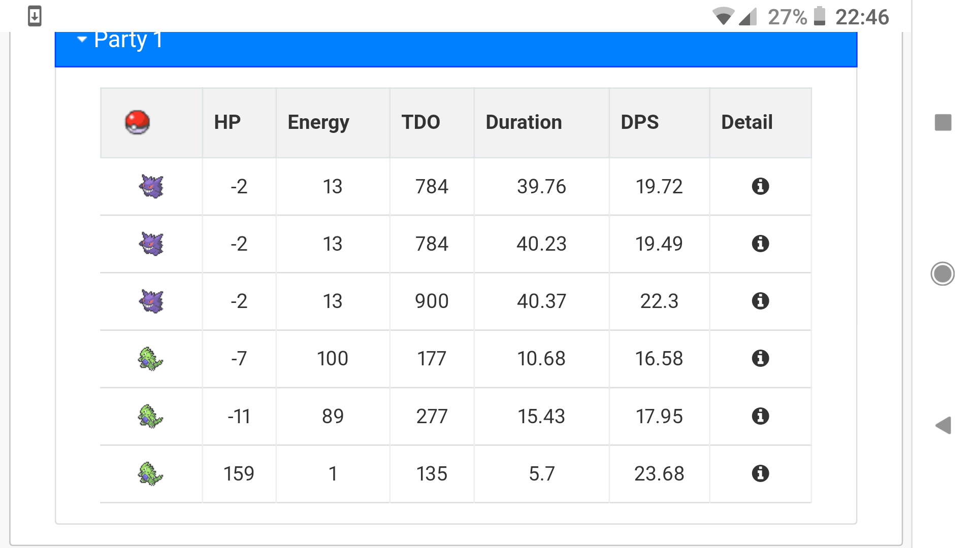Select Tyranitar sprite in the 23.68 DPS row
This screenshot has height=548, width=975.
click(150, 473)
